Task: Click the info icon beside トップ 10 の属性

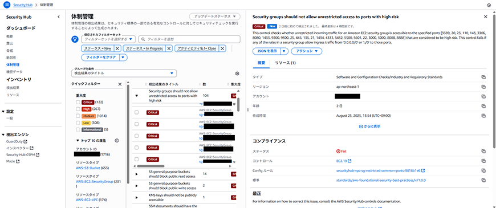Action: point(117,140)
